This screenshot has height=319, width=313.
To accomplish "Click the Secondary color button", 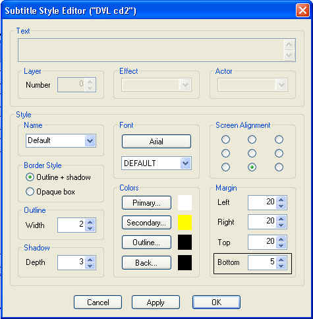I will point(146,223).
